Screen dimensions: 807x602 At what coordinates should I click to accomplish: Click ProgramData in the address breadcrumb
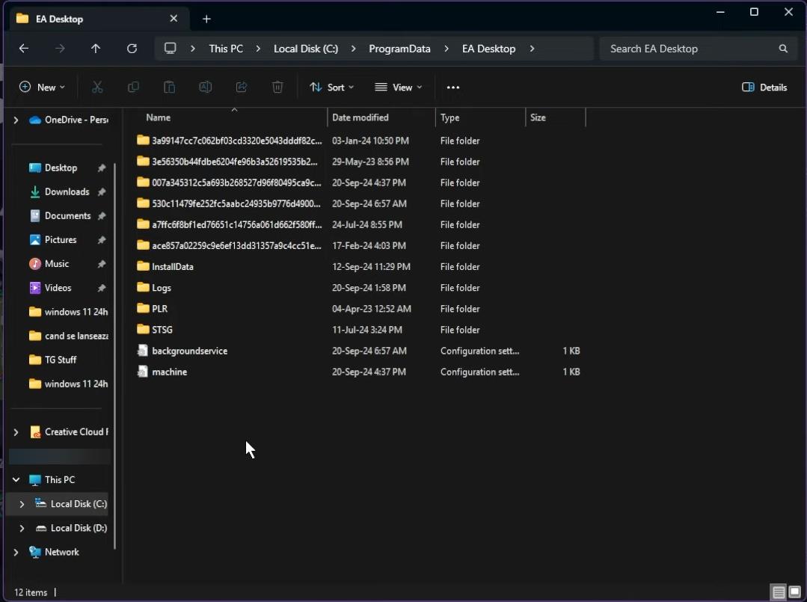coord(399,49)
